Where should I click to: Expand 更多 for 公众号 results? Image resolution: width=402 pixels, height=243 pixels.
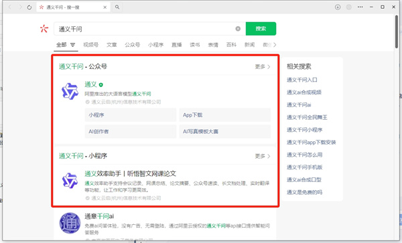pyautogui.click(x=263, y=67)
